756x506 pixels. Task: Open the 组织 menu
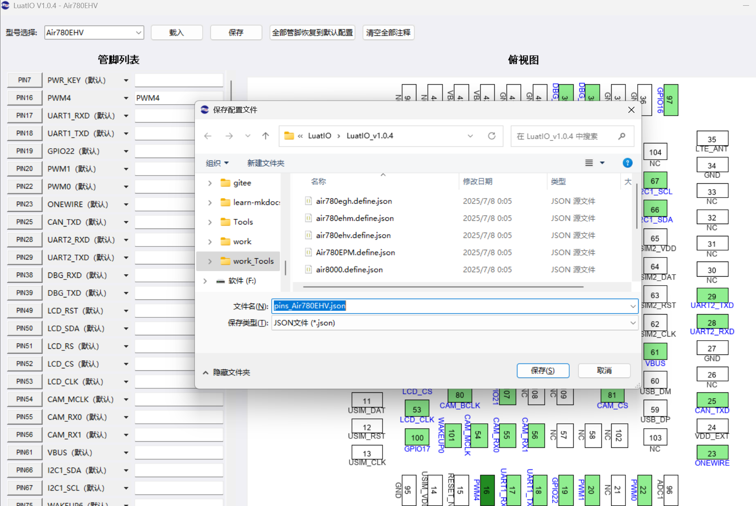[217, 163]
